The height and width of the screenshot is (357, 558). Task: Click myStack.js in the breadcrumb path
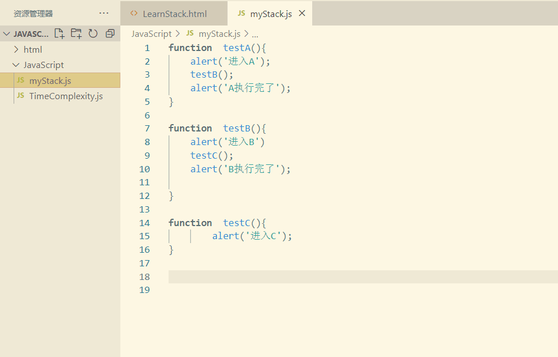(x=220, y=34)
